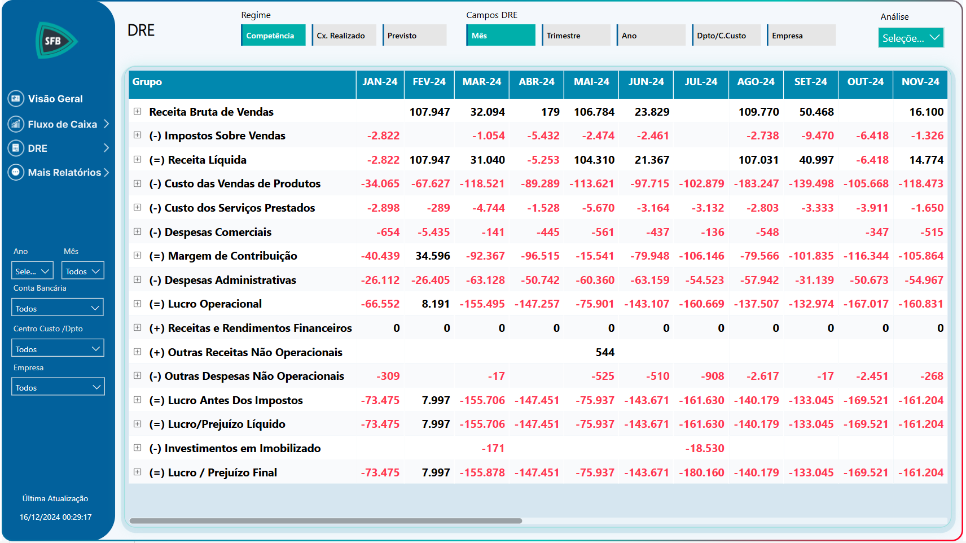The image size is (966, 543).
Task: Sort by the NOV-24 column header
Action: pyautogui.click(x=920, y=85)
